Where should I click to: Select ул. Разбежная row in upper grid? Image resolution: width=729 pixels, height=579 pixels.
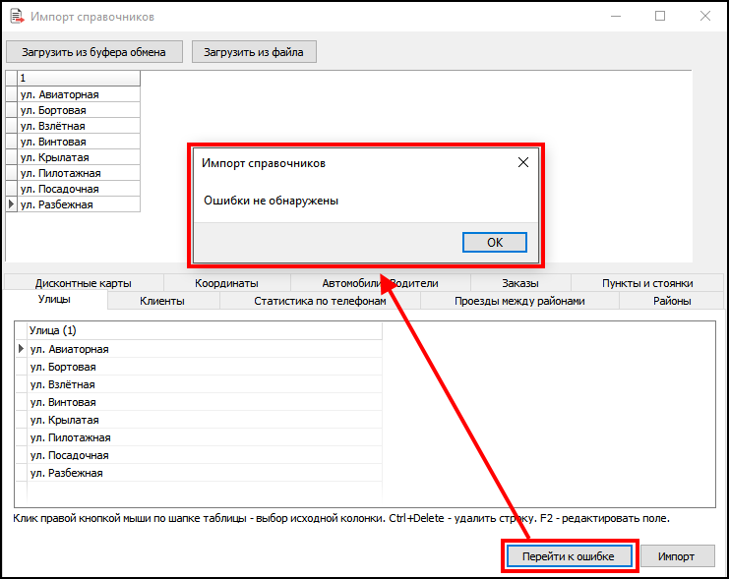[x=57, y=204]
